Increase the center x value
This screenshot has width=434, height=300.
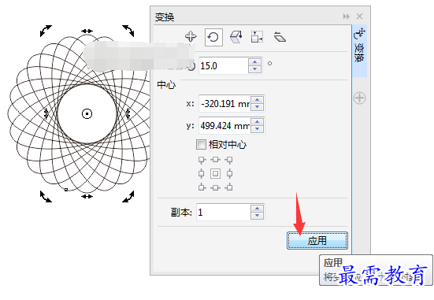click(x=258, y=100)
